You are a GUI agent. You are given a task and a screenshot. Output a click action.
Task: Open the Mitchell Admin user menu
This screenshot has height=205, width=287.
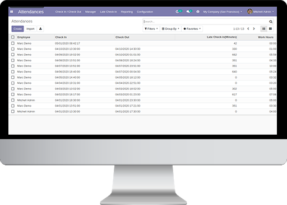point(261,12)
